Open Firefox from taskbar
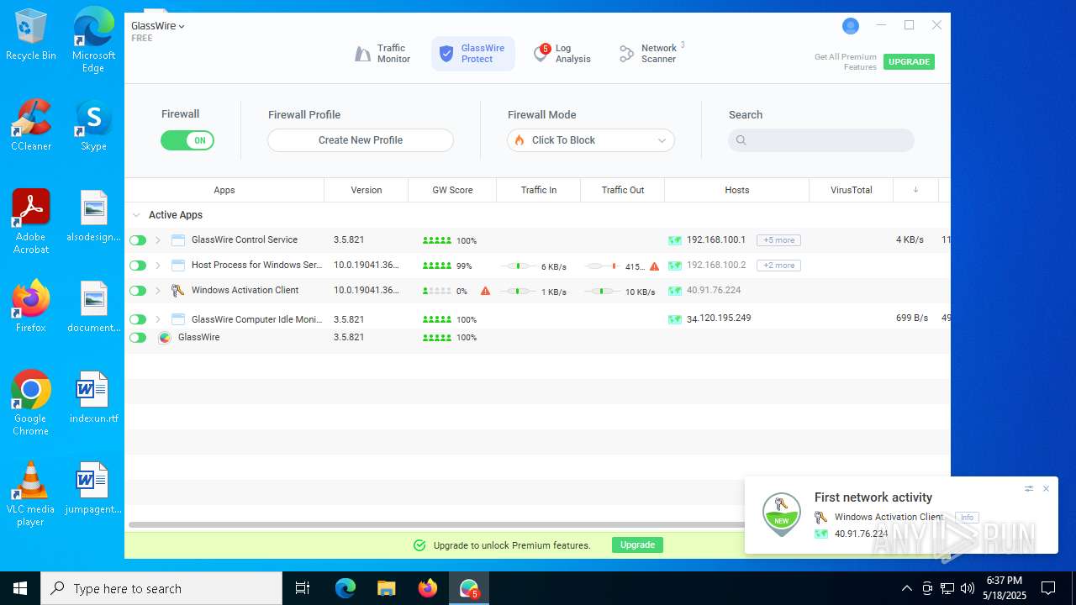Image resolution: width=1076 pixels, height=605 pixels. (x=427, y=588)
